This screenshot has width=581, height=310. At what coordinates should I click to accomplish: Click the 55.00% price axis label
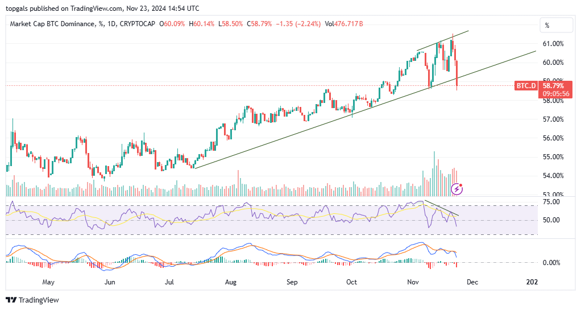coord(553,157)
